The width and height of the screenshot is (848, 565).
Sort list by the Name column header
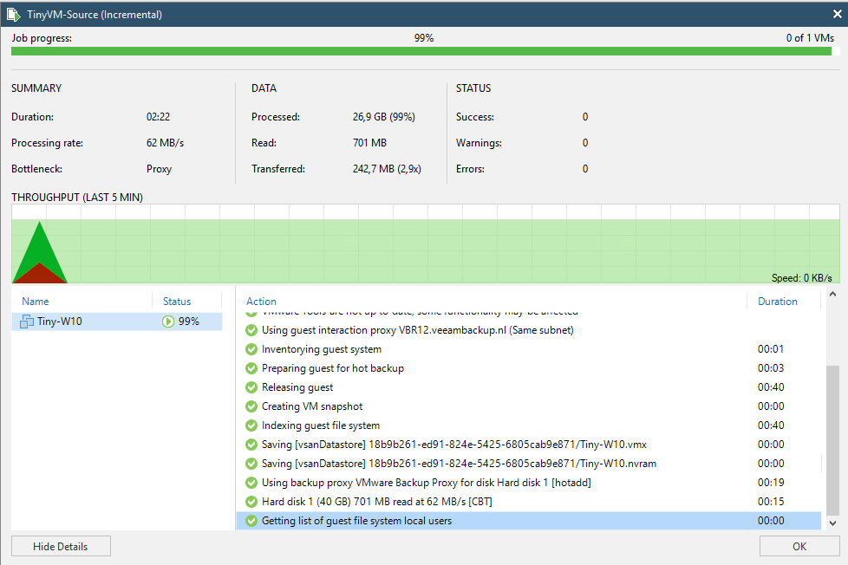tap(36, 302)
